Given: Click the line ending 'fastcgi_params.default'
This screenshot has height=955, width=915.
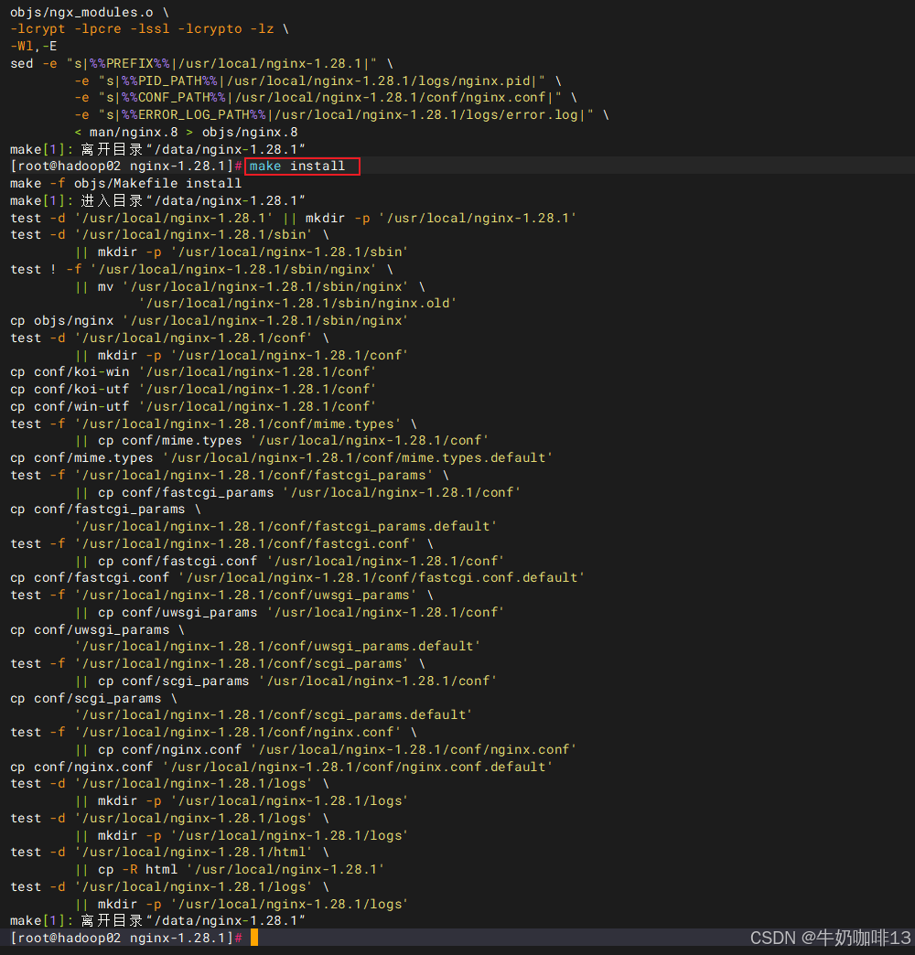Looking at the screenshot, I should tap(285, 526).
